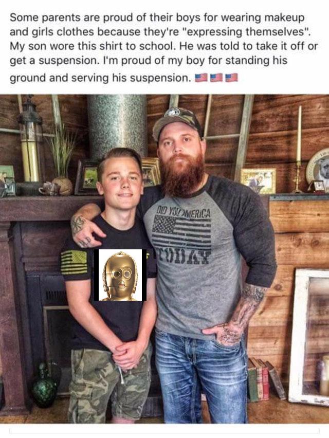
Task: Click the empty field below the photo
Action: 164,430
